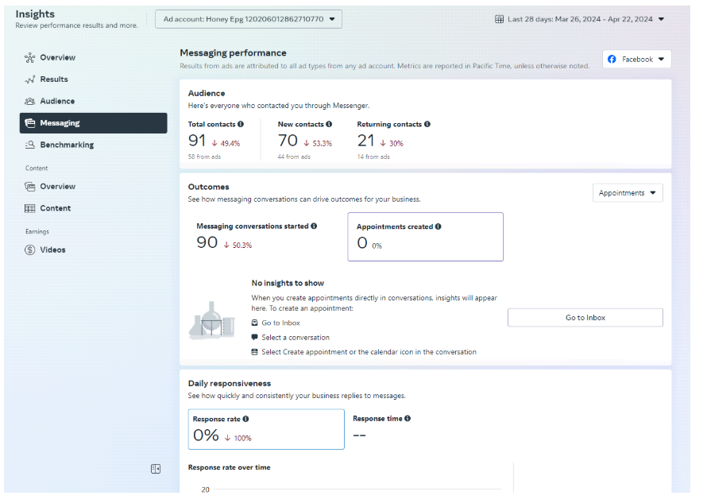Image resolution: width=707 pixels, height=503 pixels.
Task: Expand the Appointments outcome dropdown
Action: (628, 193)
